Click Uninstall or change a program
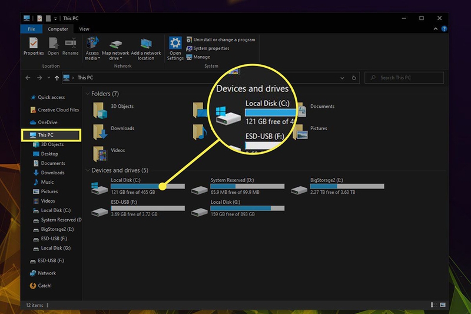This screenshot has height=314, width=471. tap(221, 39)
